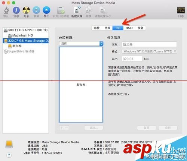This screenshot has width=187, height=161.
Task: Switch to the Erase (抹掉) tab
Action: 107,28
